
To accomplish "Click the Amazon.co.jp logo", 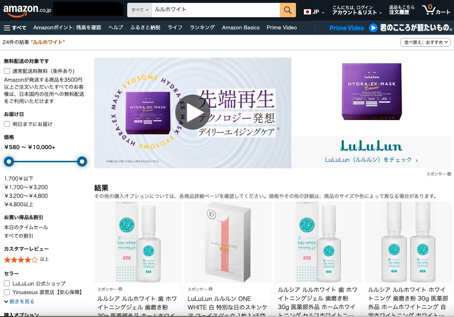I will 27,10.
